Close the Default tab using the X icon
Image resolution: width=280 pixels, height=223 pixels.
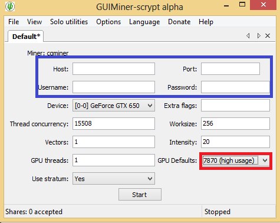(268, 36)
